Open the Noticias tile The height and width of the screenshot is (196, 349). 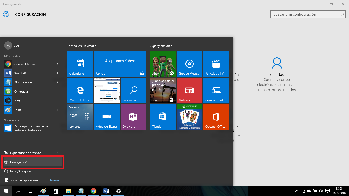pos(190,90)
